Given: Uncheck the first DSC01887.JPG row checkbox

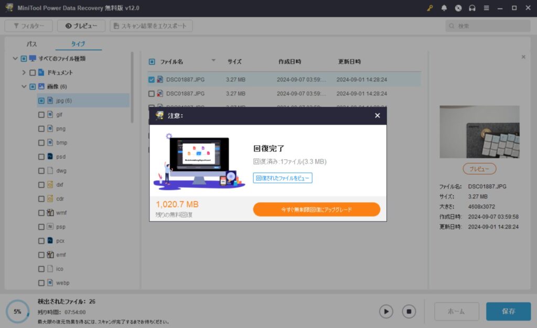Looking at the screenshot, I should coord(152,79).
